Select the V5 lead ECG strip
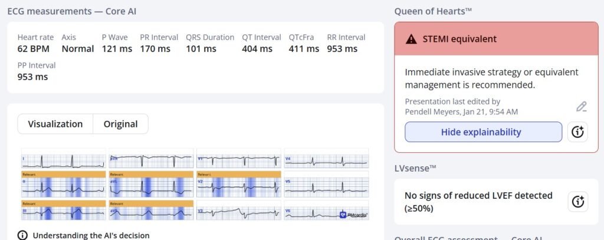Image resolution: width=604 pixels, height=240 pixels. click(x=326, y=188)
